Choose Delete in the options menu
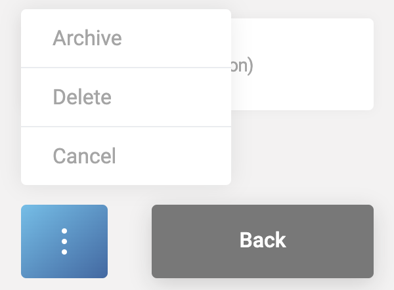 click(82, 97)
